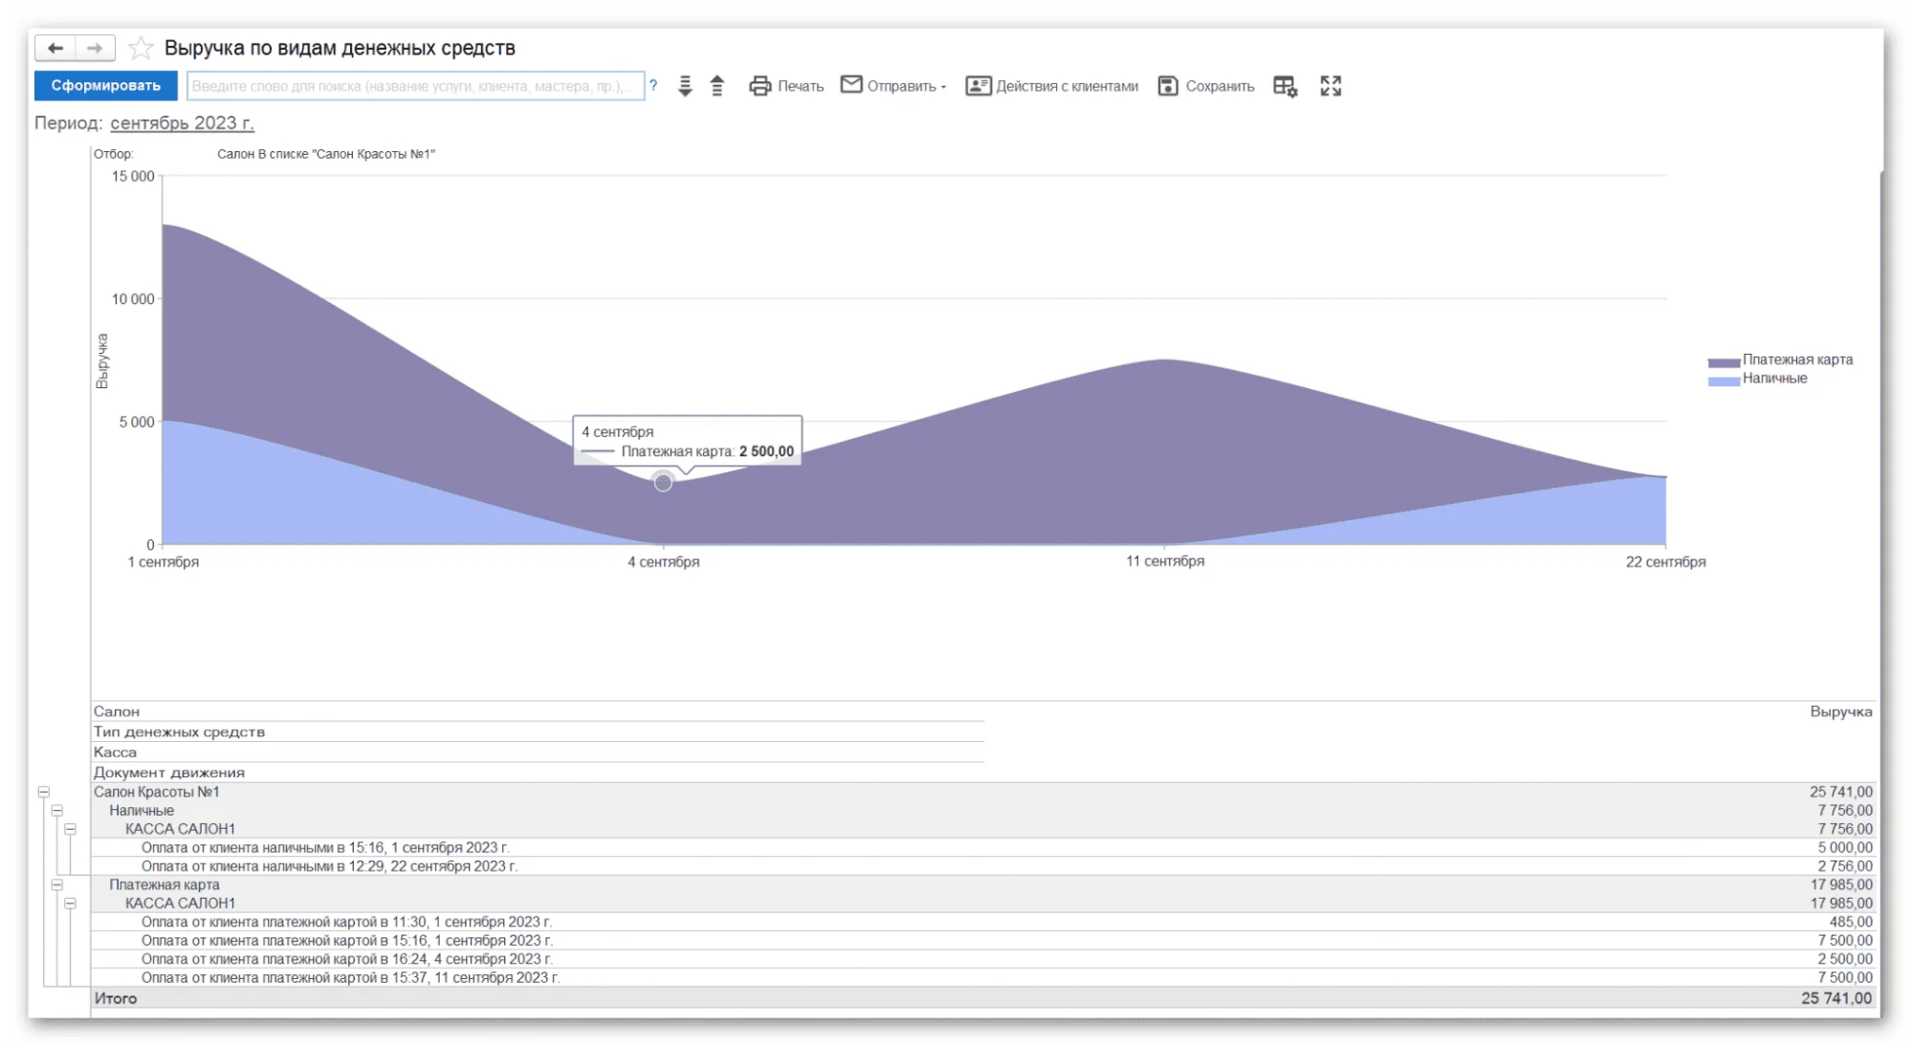Click Наличные legend swatch

point(1724,381)
